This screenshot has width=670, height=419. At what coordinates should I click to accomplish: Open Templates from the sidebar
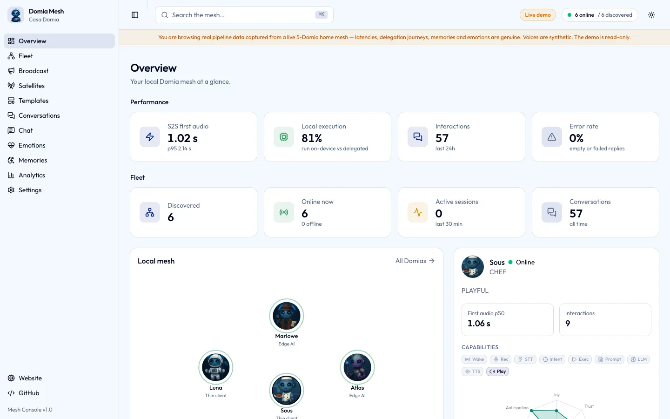(x=59, y=101)
